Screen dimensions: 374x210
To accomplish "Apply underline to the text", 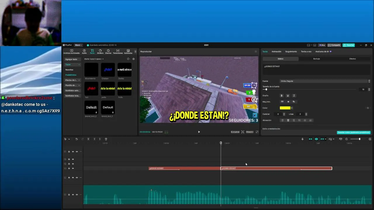I will point(288,96).
